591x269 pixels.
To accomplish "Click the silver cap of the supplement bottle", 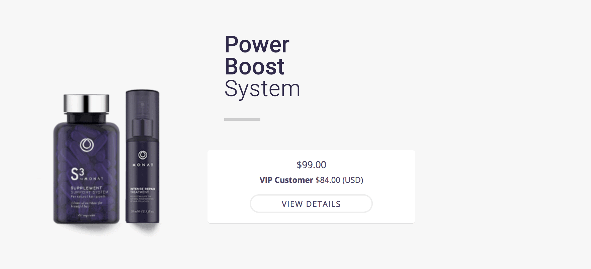I will [86, 103].
